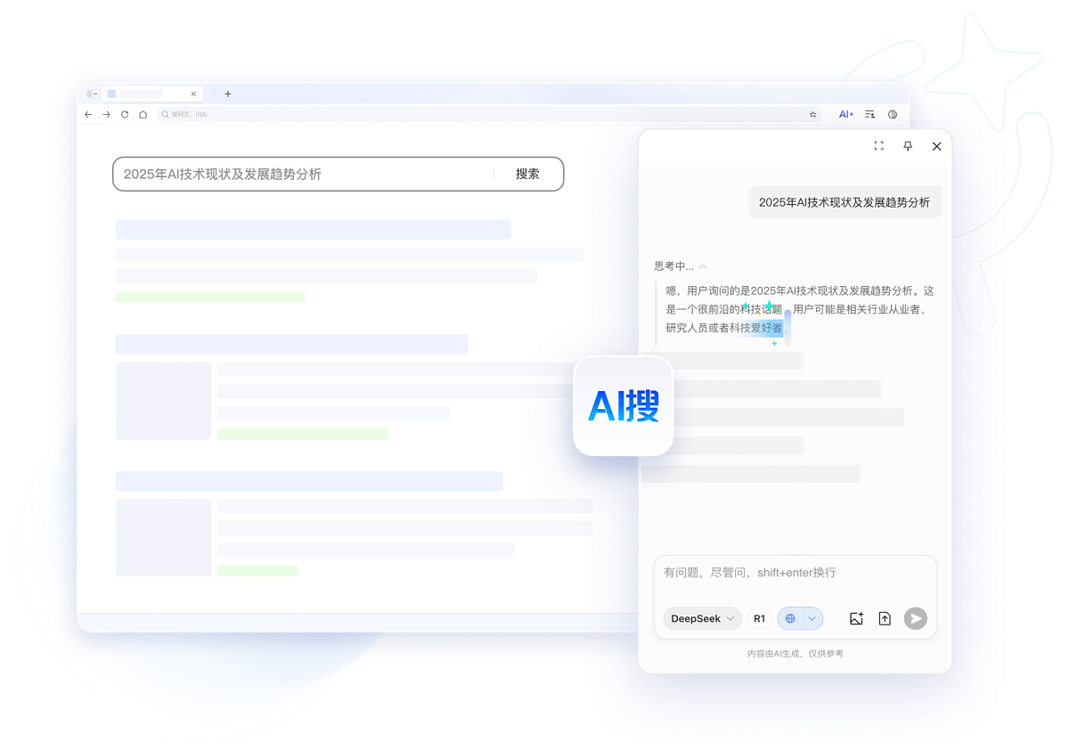Image resolution: width=1069 pixels, height=743 pixels.
Task: Click the AI+ assistant icon in toolbar
Action: [845, 114]
